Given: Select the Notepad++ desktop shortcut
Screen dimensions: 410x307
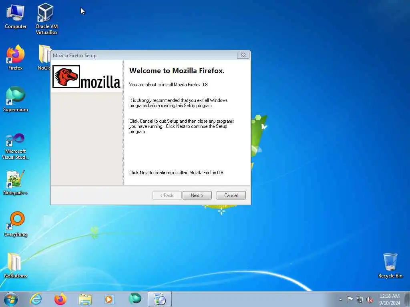Looking at the screenshot, I should pos(16,183).
